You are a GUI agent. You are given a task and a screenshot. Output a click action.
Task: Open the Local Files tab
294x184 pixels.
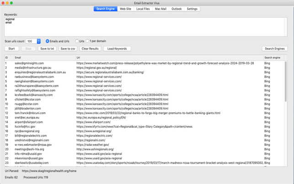pos(143,9)
